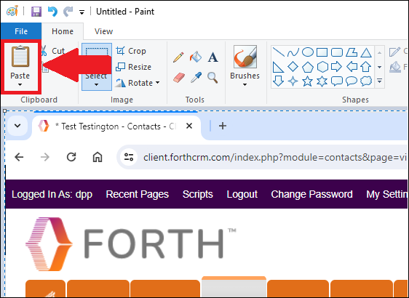Select the five-point star shape
The width and height of the screenshot is (409, 298).
308,81
